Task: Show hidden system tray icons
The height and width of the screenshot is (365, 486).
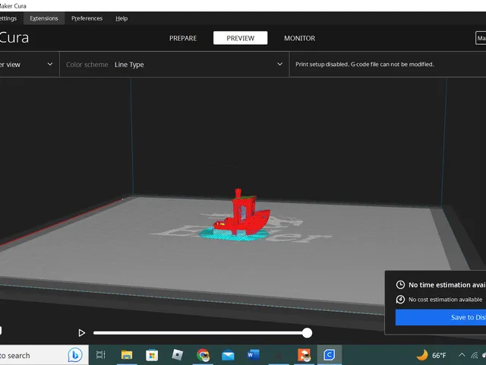Action: click(x=462, y=355)
